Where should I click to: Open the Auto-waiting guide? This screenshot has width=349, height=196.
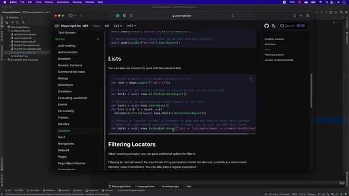point(67,46)
